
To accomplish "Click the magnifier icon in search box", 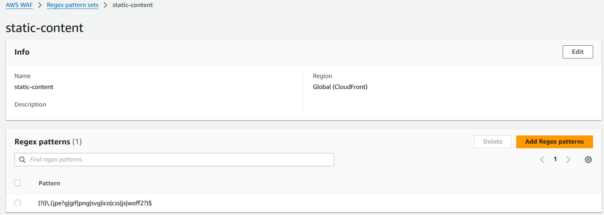I will coord(22,160).
